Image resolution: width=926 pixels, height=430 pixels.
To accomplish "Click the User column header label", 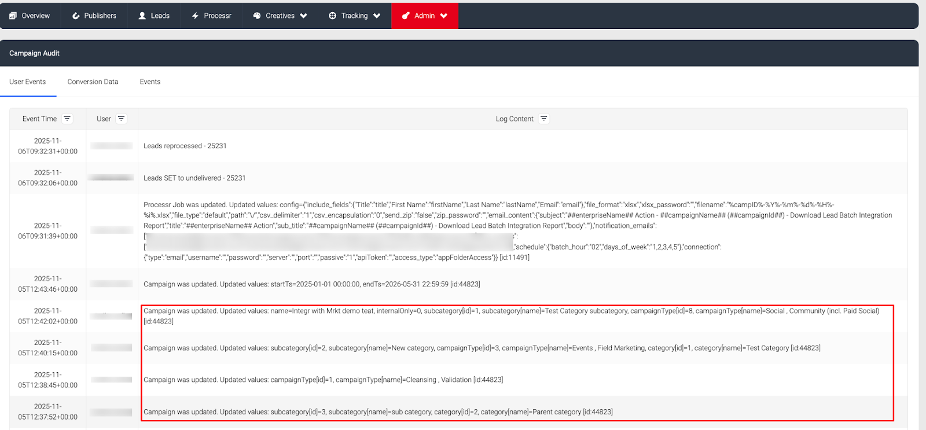I will (104, 119).
